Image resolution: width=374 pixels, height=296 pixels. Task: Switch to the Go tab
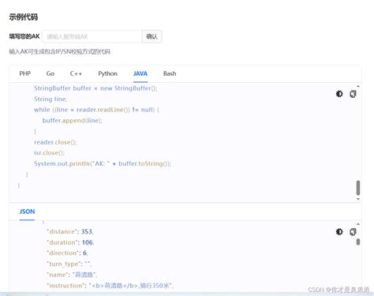pyautogui.click(x=50, y=73)
